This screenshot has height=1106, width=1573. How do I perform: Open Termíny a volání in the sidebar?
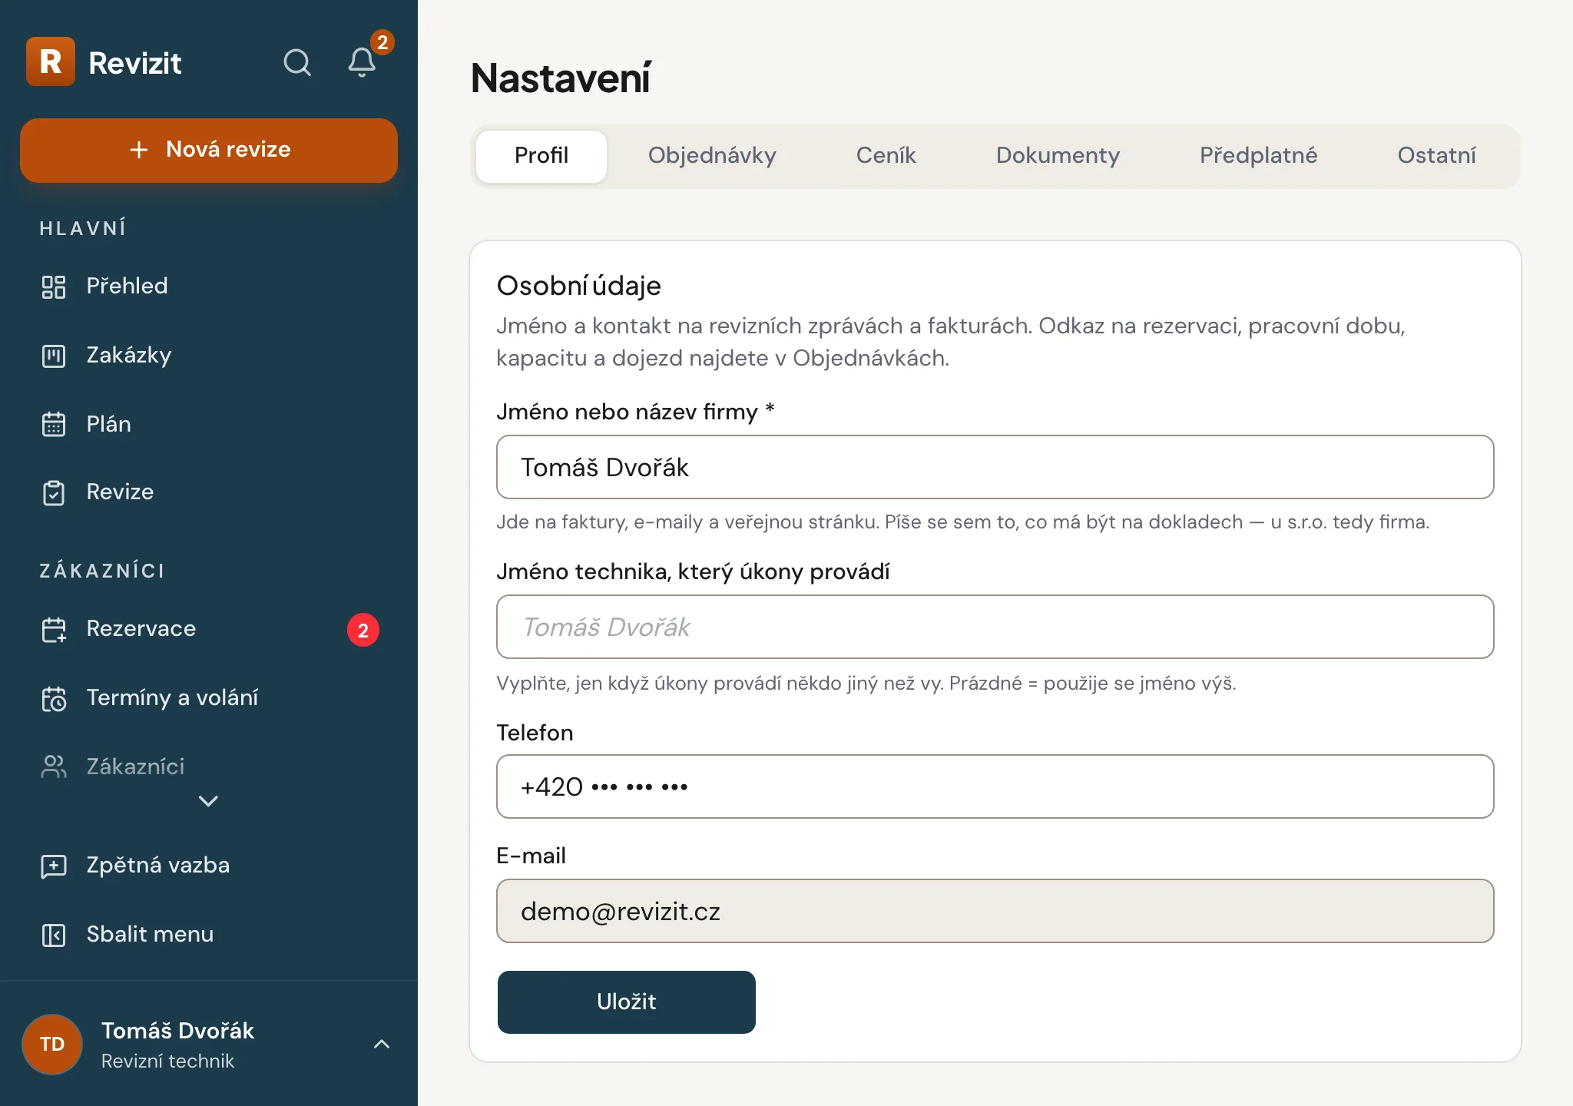(209, 698)
